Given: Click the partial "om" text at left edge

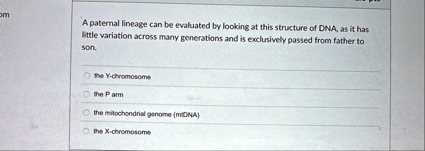Looking at the screenshot, I should 5,14.
